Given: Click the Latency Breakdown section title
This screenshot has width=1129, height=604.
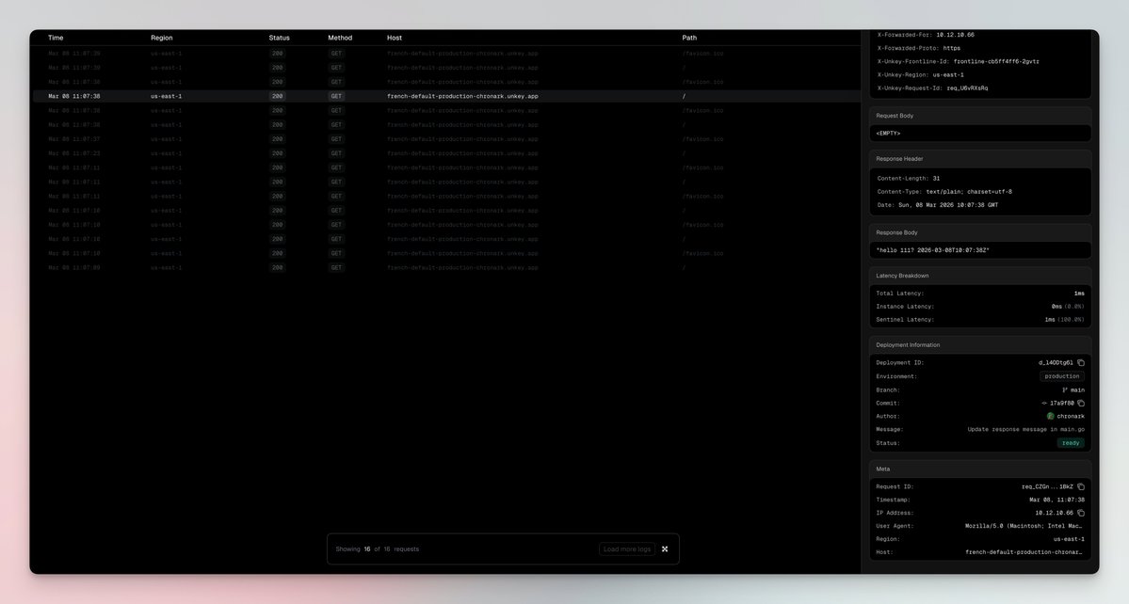Looking at the screenshot, I should coord(902,276).
